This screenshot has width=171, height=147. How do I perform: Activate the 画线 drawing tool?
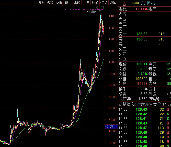[77, 2]
